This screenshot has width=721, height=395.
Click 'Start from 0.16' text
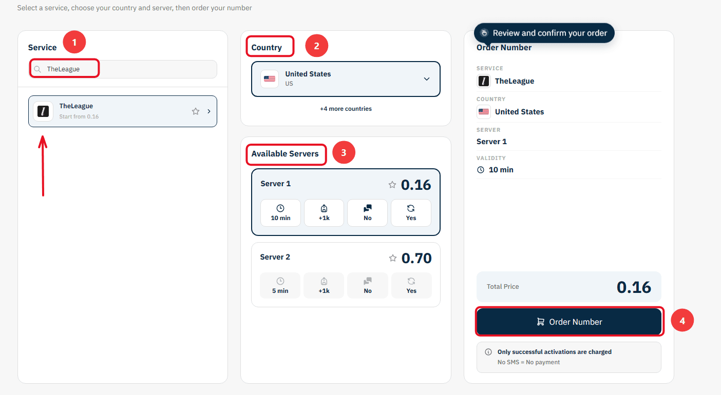(79, 117)
